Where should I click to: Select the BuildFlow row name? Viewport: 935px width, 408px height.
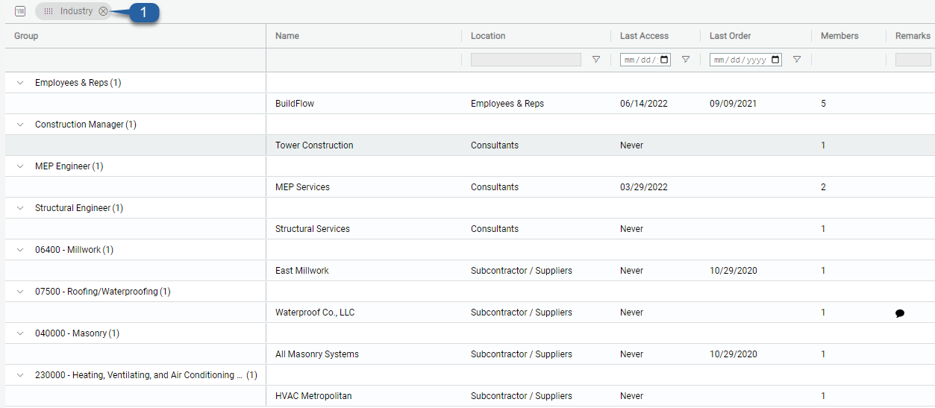point(295,104)
